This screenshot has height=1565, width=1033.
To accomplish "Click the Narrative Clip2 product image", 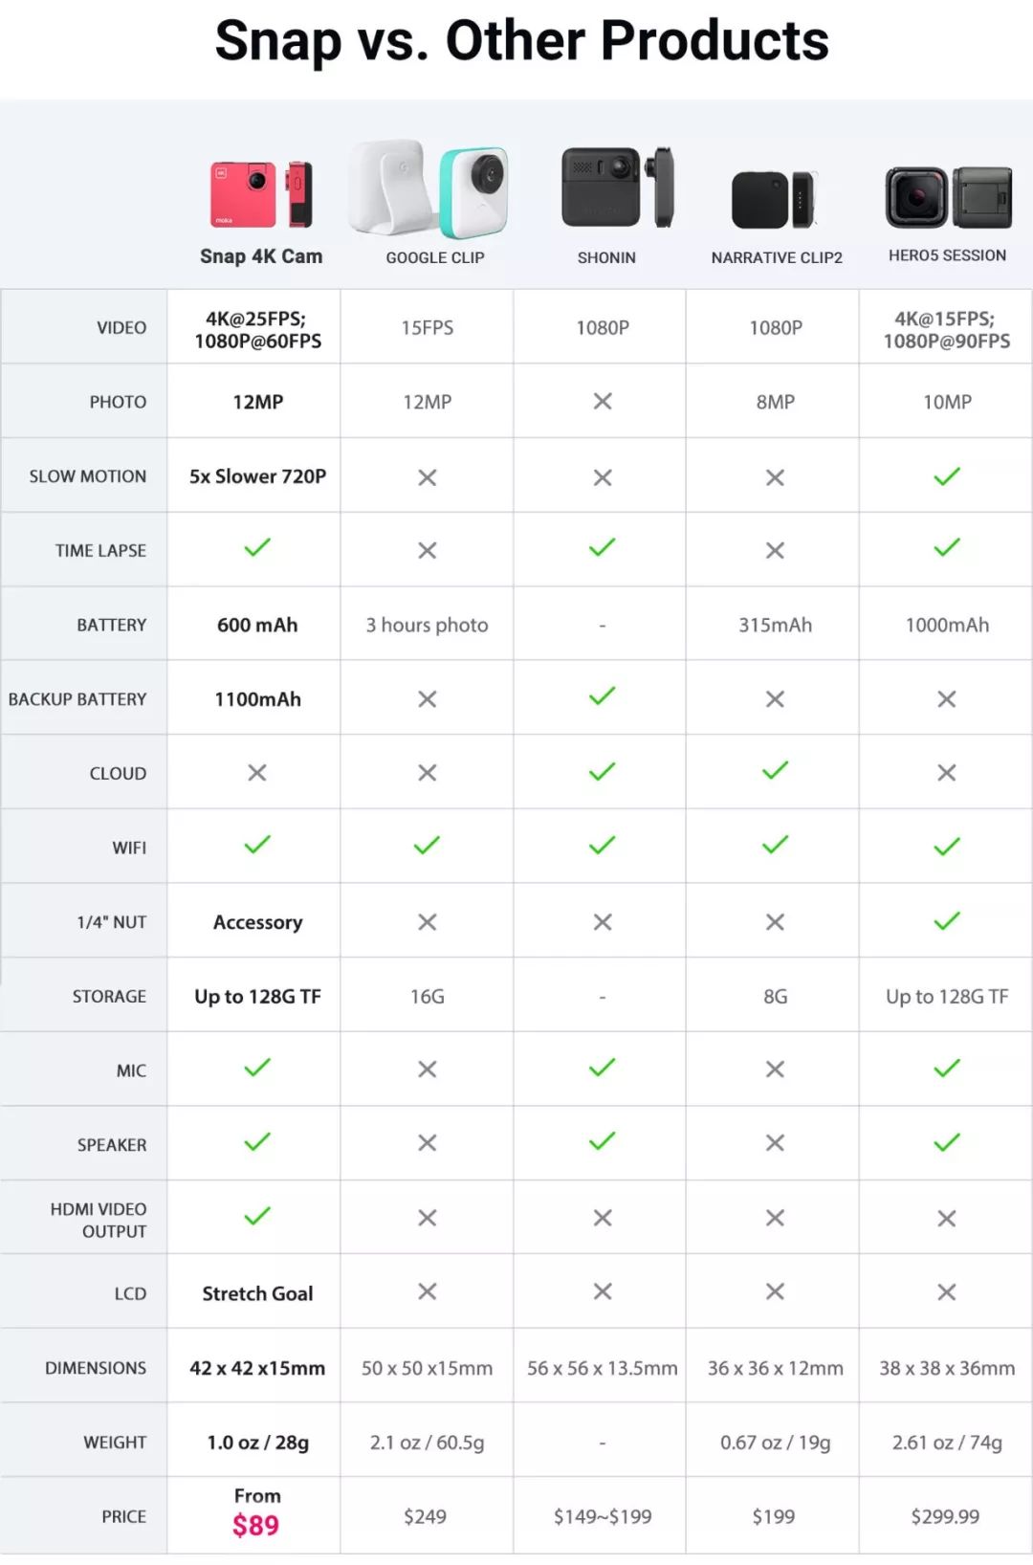I will tap(775, 199).
